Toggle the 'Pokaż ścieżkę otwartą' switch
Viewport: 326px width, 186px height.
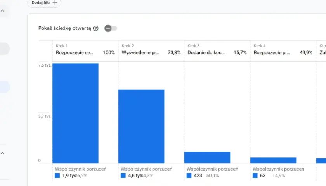[111, 28]
